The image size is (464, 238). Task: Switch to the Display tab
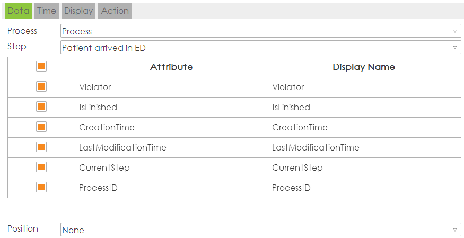tap(78, 11)
